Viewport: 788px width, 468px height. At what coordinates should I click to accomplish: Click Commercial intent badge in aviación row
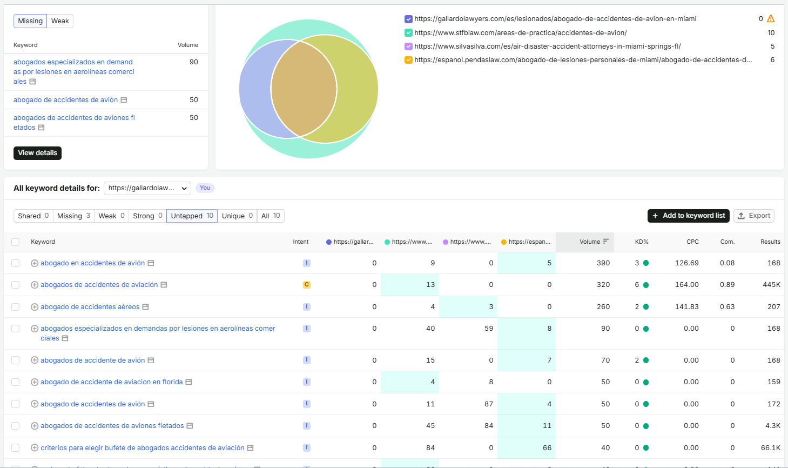pyautogui.click(x=307, y=285)
